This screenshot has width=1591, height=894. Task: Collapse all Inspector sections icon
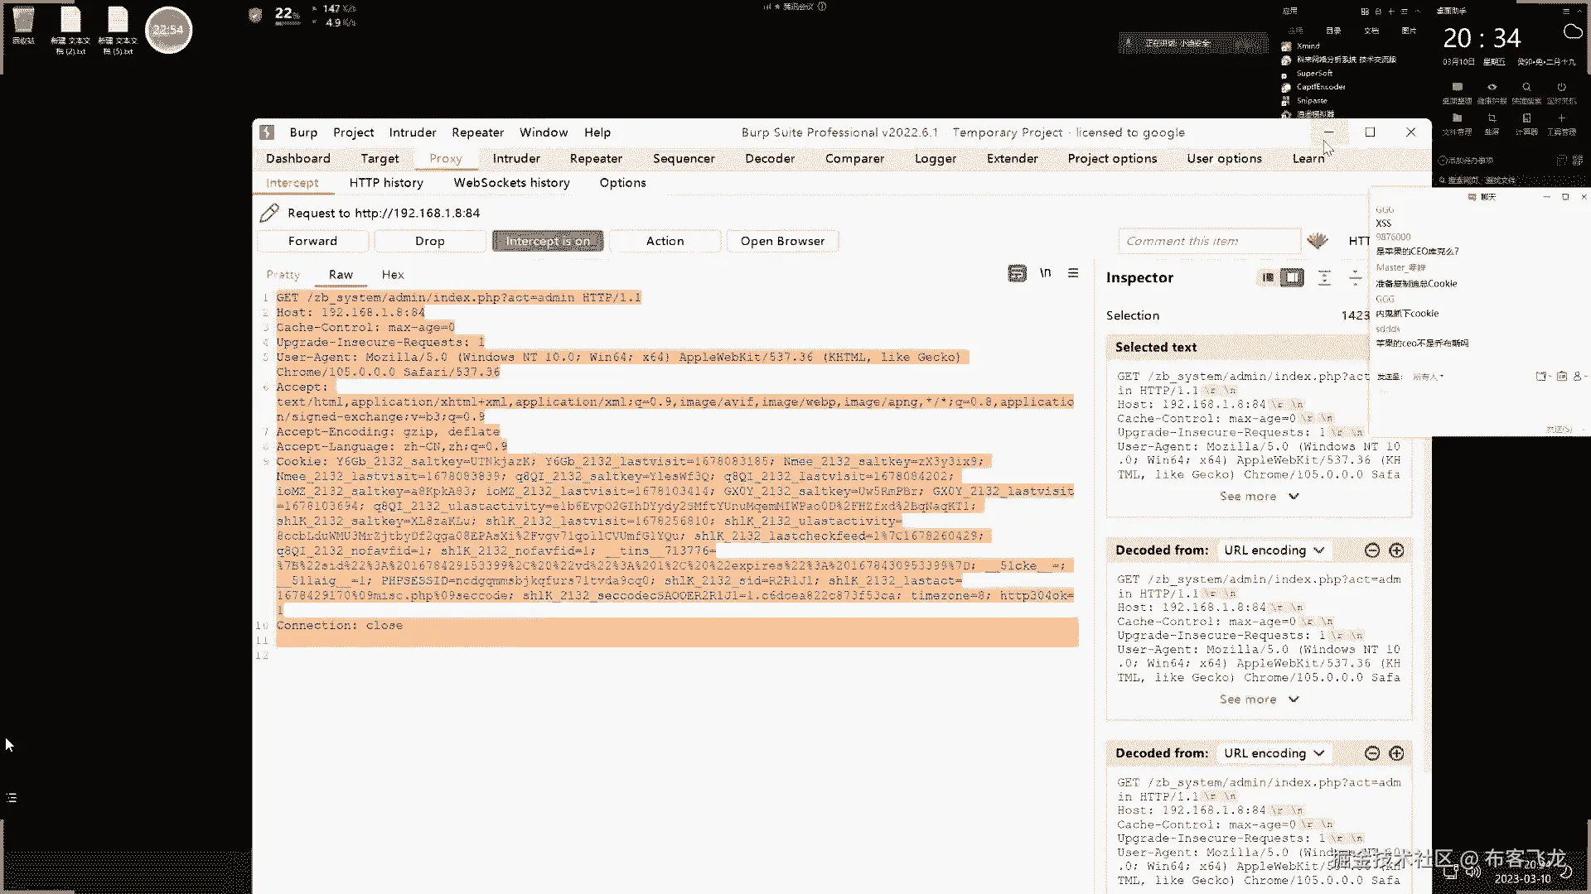[1355, 278]
